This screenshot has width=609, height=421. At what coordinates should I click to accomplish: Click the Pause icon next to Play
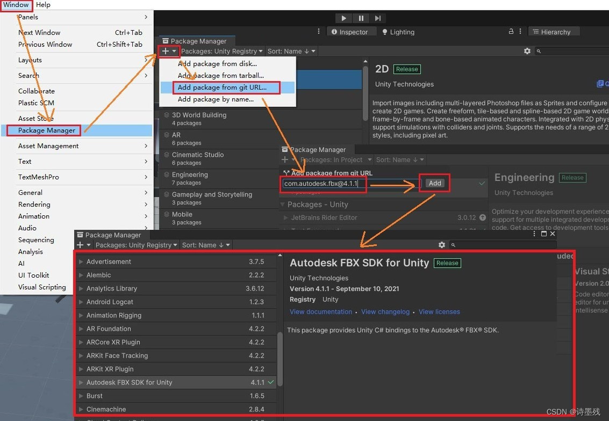tap(360, 18)
